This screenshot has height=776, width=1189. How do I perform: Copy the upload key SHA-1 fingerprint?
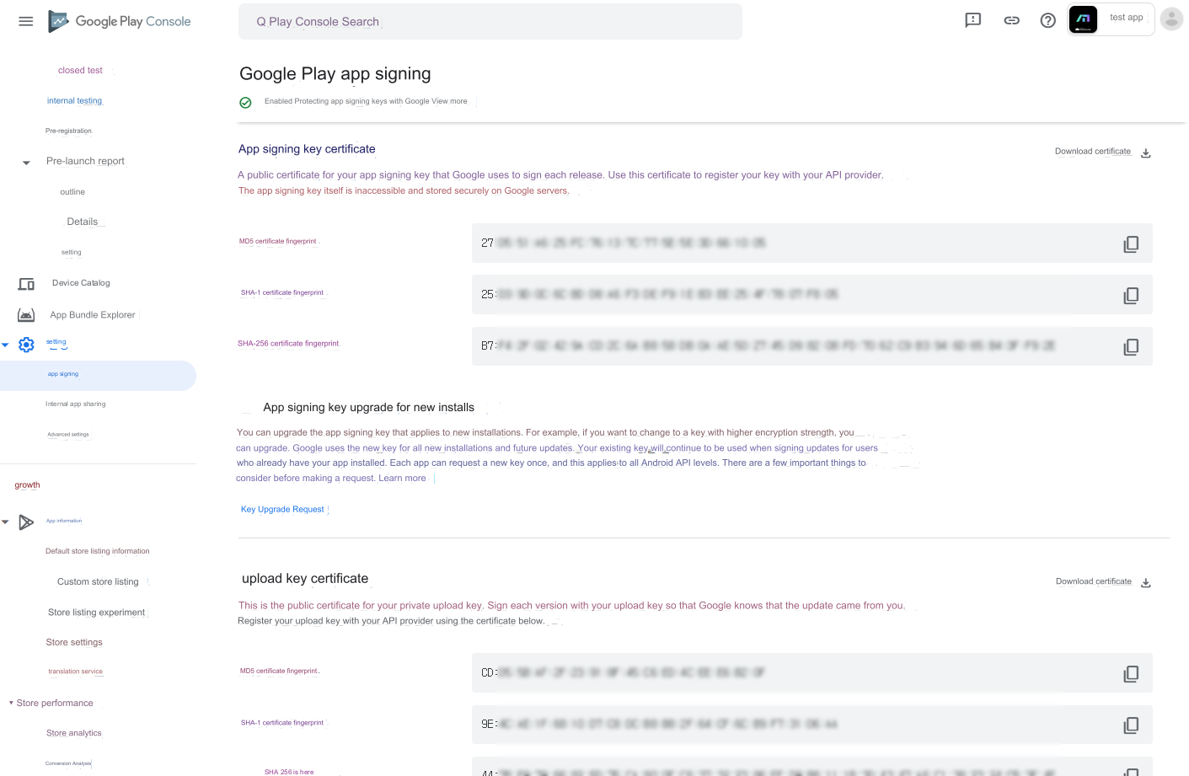point(1131,725)
